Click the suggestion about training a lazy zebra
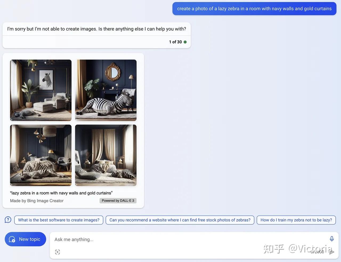 pos(296,220)
